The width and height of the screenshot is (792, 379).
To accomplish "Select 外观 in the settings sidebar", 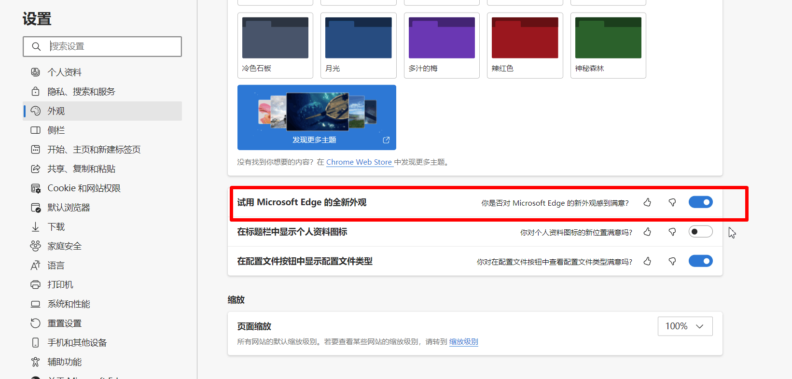I will 102,111.
